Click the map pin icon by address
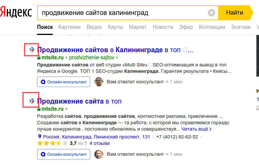The height and width of the screenshot is (167, 259). coord(39,137)
